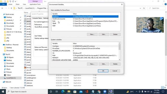Open products_1 folder in Quick access

(x=10, y=20)
